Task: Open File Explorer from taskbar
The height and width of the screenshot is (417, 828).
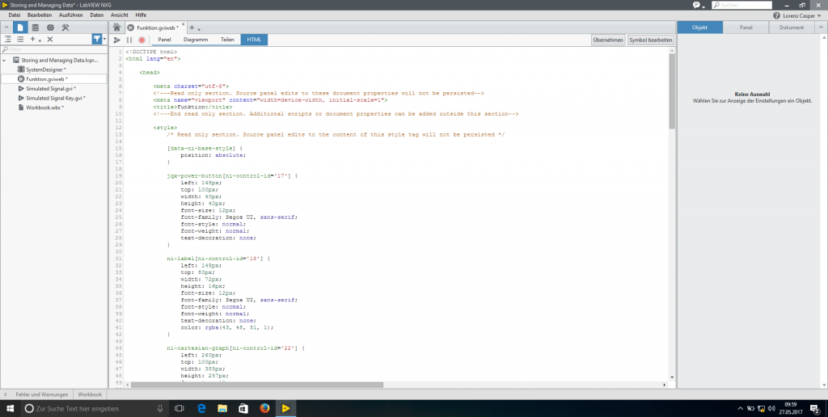Action: click(222, 408)
